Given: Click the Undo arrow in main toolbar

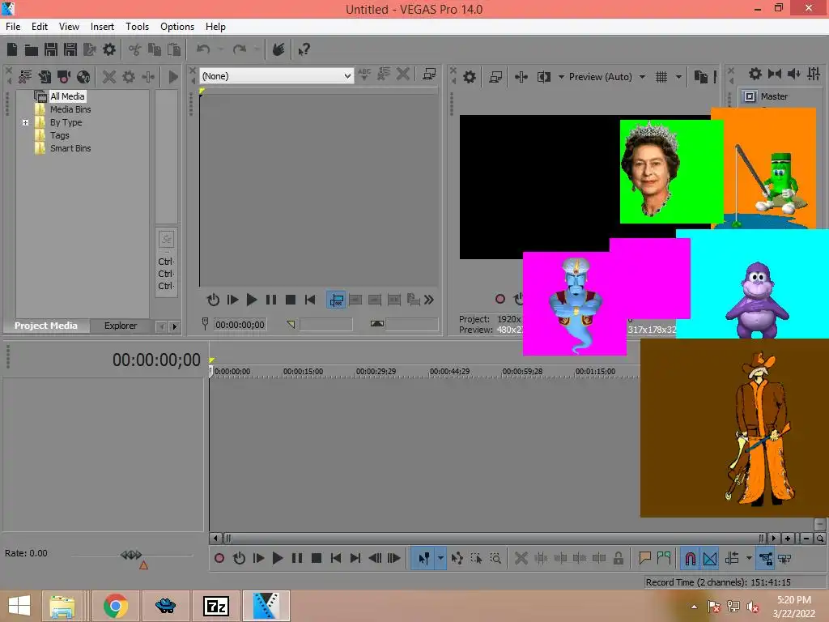Looking at the screenshot, I should point(203,49).
